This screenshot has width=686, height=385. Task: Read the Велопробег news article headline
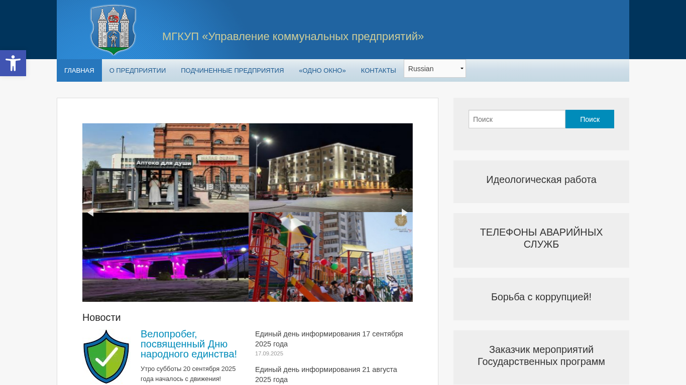click(189, 344)
